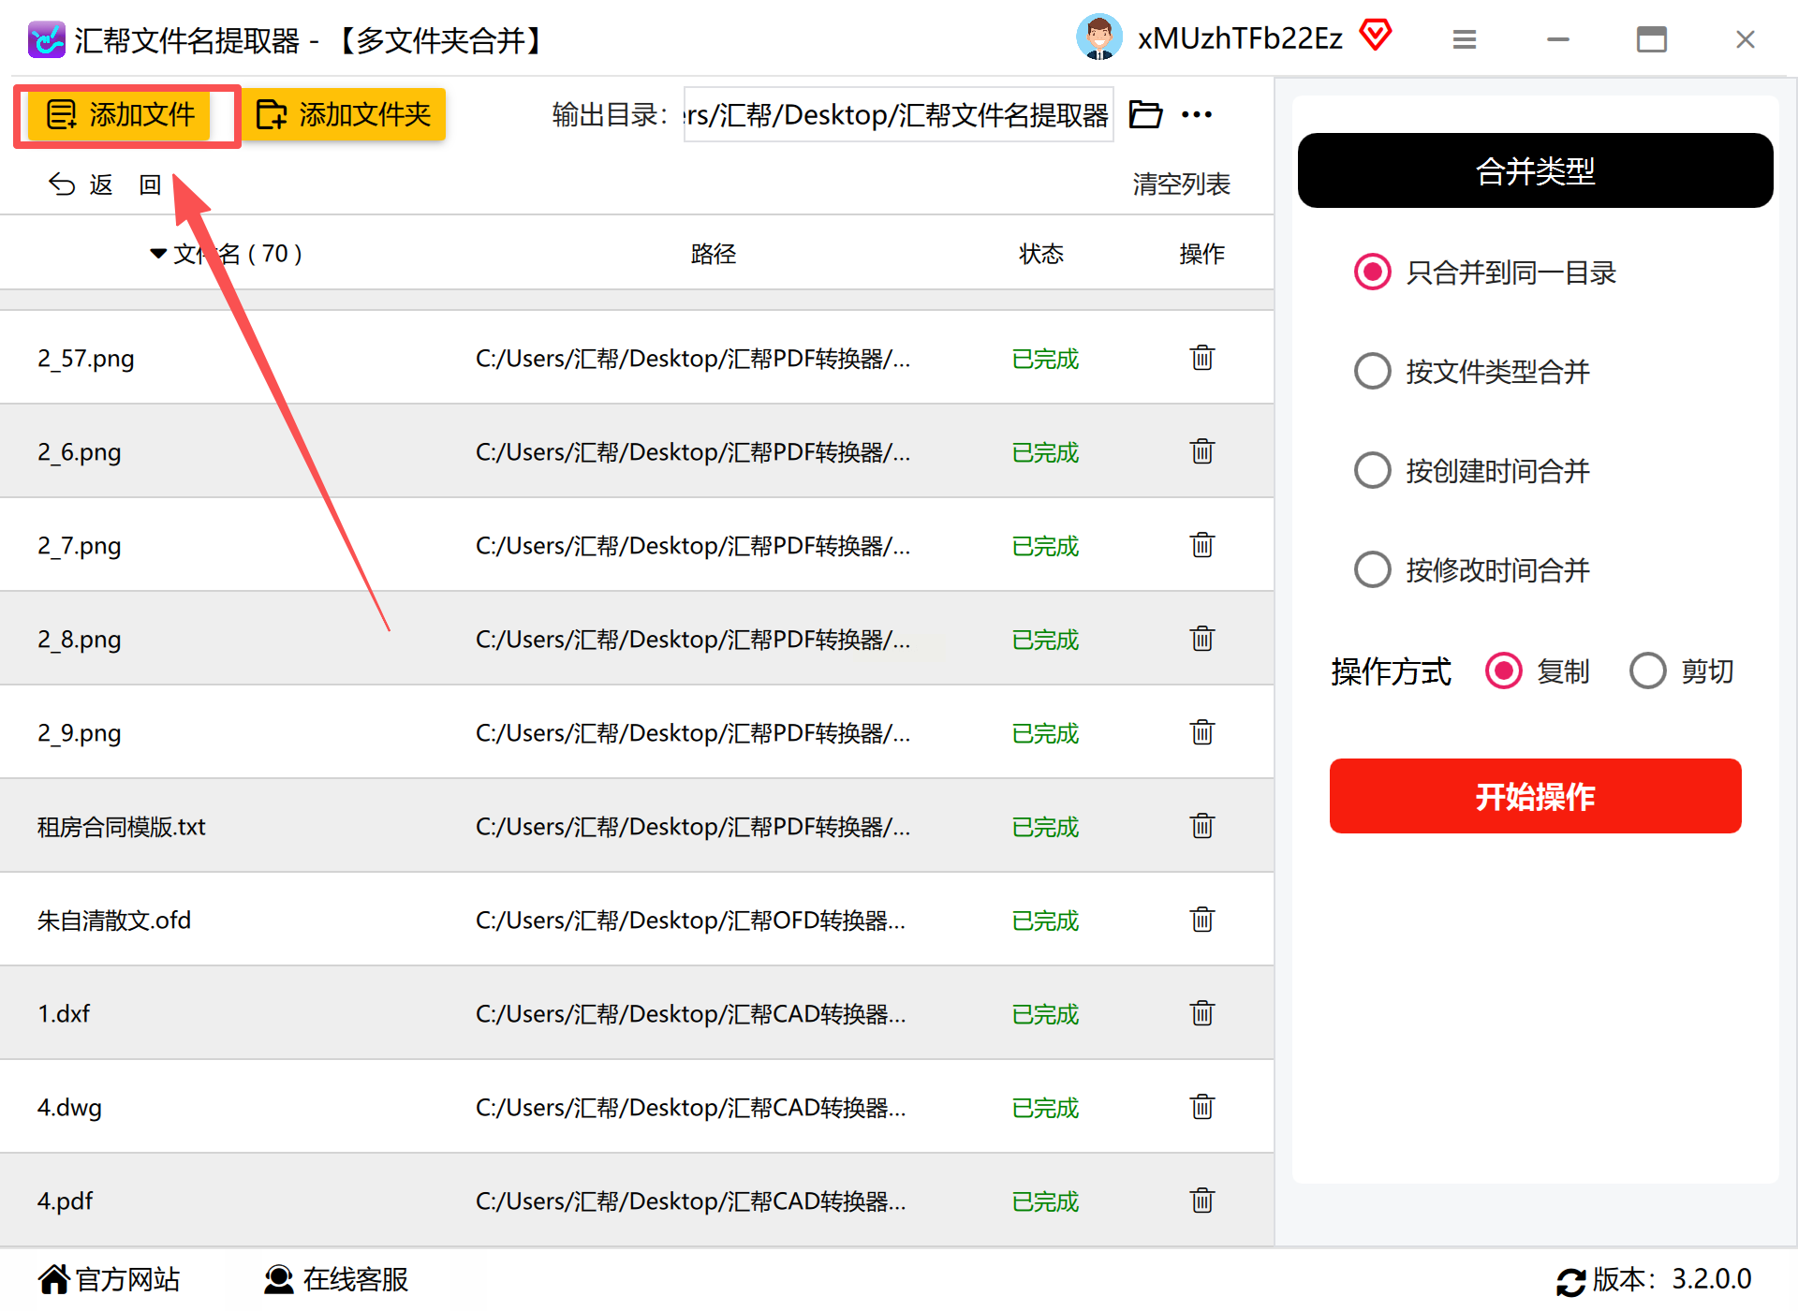Viewport: 1798px width, 1311px height.
Task: Click 添加文件夹 toolbar button
Action: point(343,114)
